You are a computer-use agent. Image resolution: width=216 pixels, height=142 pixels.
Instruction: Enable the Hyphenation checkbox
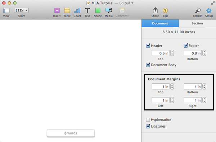click(148, 120)
